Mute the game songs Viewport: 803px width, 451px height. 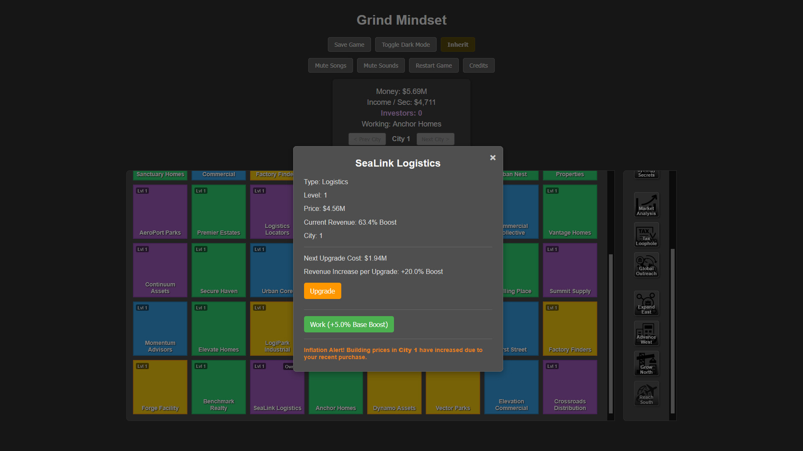click(x=330, y=65)
